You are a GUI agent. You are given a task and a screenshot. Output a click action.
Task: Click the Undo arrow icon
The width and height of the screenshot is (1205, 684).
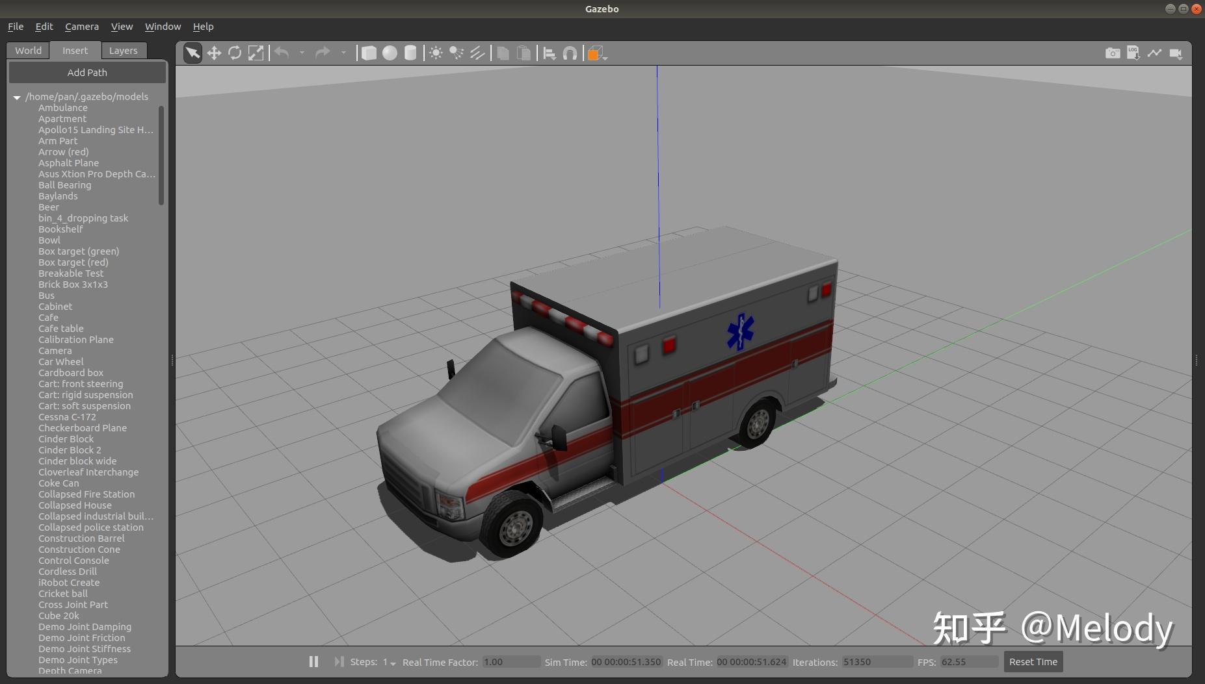point(282,53)
